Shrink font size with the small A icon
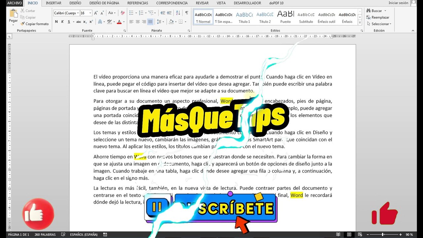423x238 pixels. point(102,13)
